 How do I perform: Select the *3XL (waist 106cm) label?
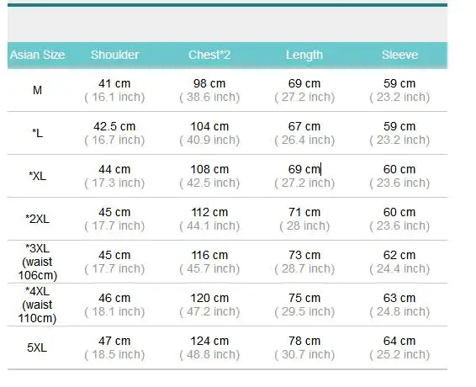[37, 262]
